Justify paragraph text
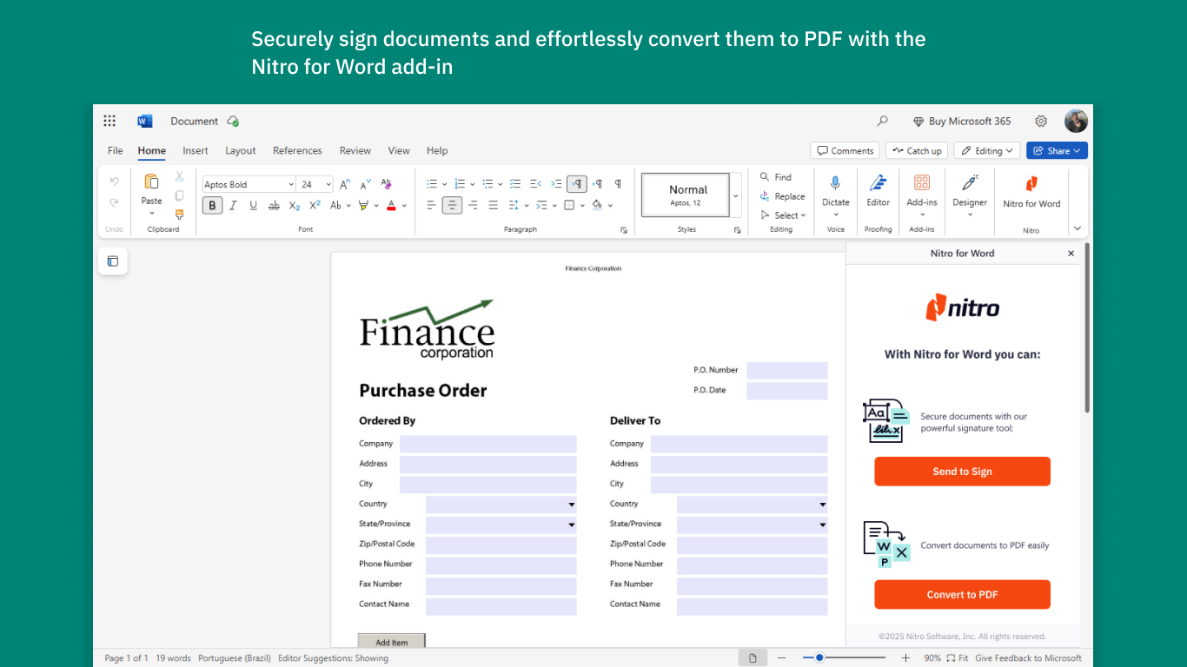 494,206
